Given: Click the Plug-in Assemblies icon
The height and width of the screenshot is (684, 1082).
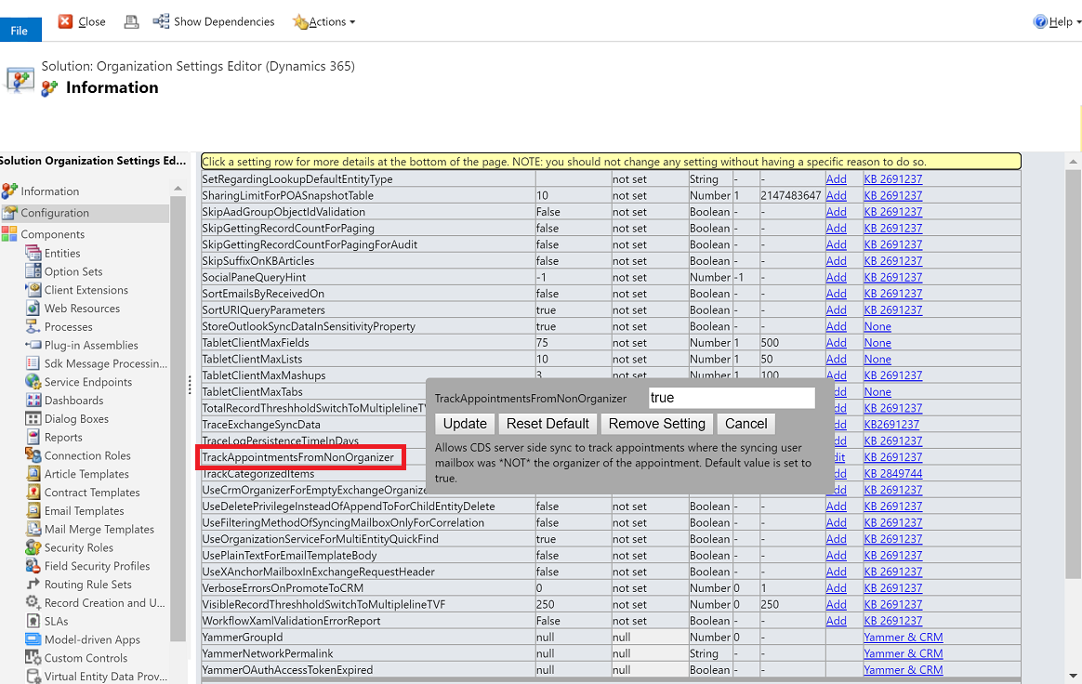Looking at the screenshot, I should coord(33,345).
